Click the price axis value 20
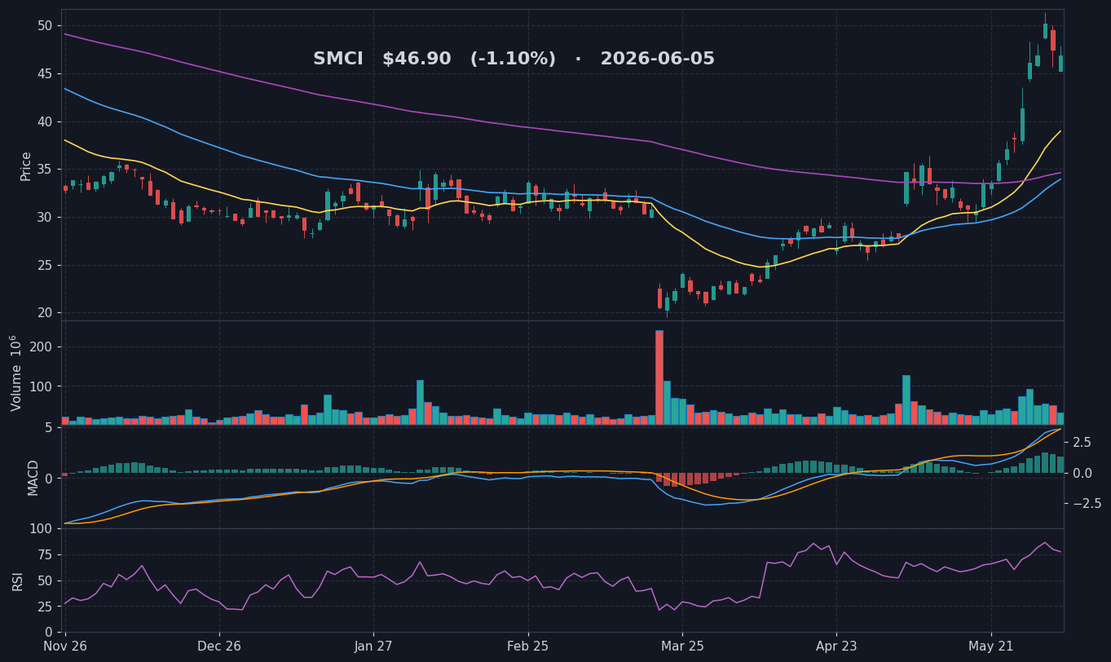Image resolution: width=1111 pixels, height=662 pixels. click(45, 313)
